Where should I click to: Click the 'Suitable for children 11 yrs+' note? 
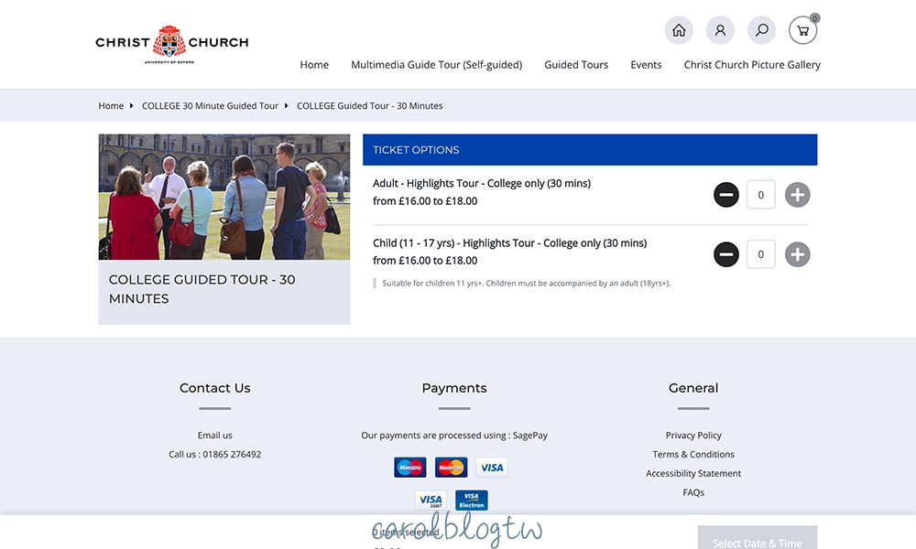tap(527, 284)
